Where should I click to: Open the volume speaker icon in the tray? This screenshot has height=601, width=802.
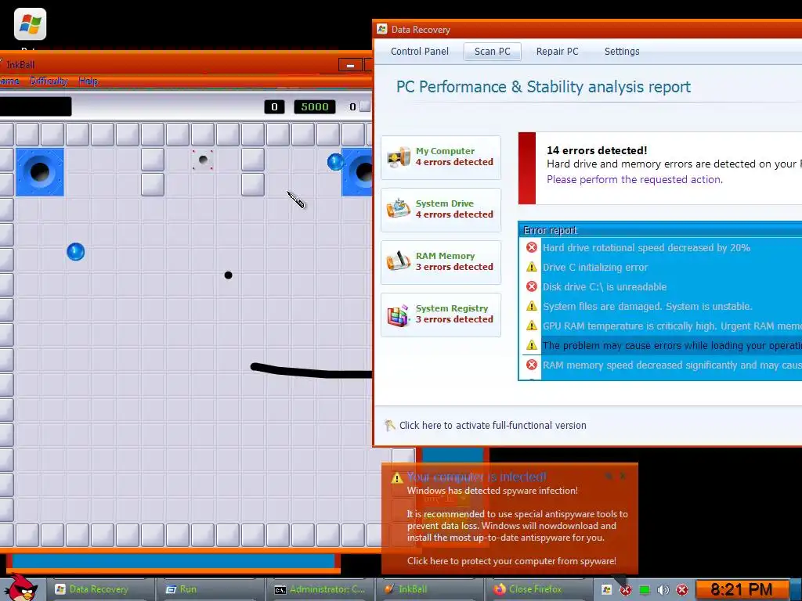(663, 590)
